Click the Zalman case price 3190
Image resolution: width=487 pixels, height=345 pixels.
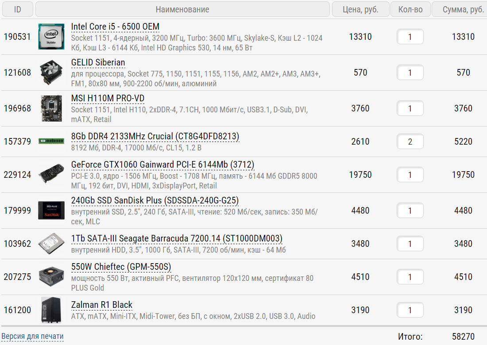pyautogui.click(x=360, y=310)
